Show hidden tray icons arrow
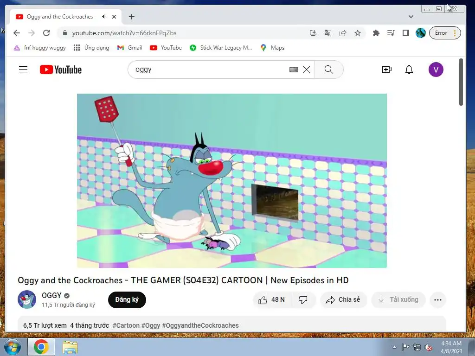 point(394,347)
